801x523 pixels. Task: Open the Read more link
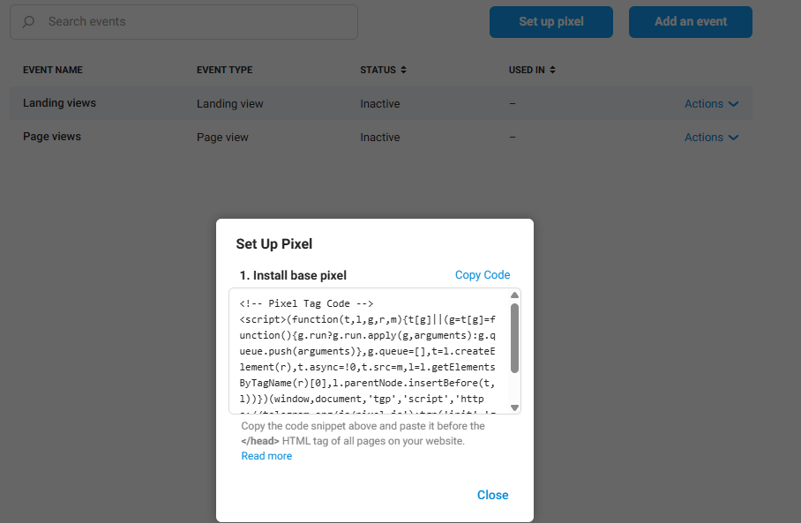click(266, 456)
